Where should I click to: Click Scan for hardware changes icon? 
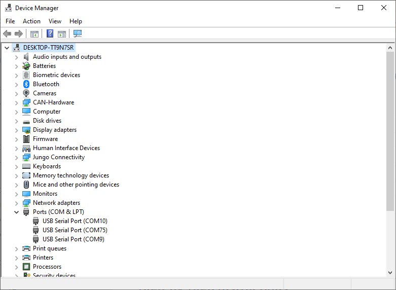pyautogui.click(x=78, y=33)
